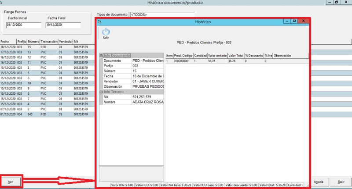Screen dimensions: 352x189
Task: Click the Fecha Final date field
Action: pos(63,25)
